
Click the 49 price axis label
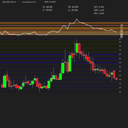pyautogui.click(x=120, y=71)
